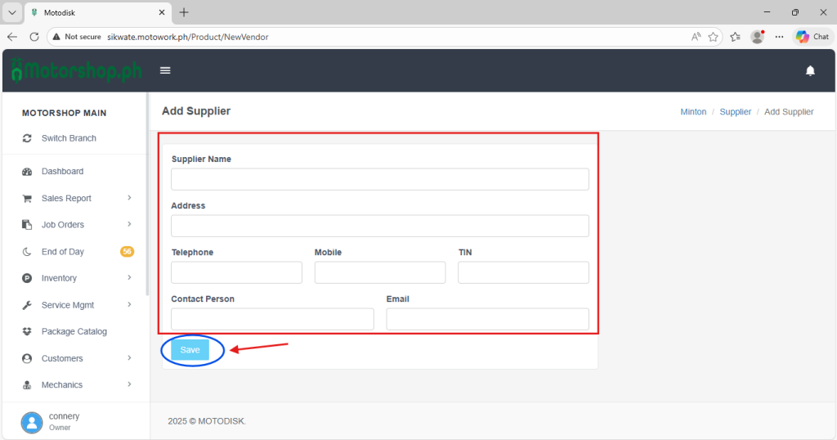
Task: Click the connery user avatar icon
Action: tap(32, 422)
